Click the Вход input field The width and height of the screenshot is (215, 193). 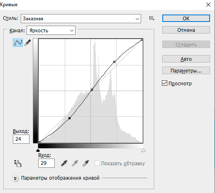(x=46, y=163)
